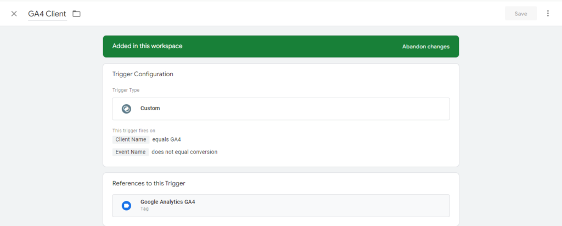Edit the GA4 Client trigger name field
The width and height of the screenshot is (562, 226).
(x=47, y=14)
